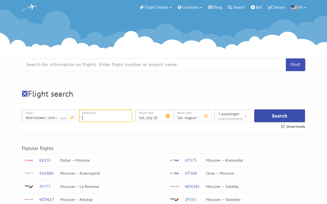Click the Red Wings logo next to WZ4281
The image size is (327, 204).
(174, 186)
